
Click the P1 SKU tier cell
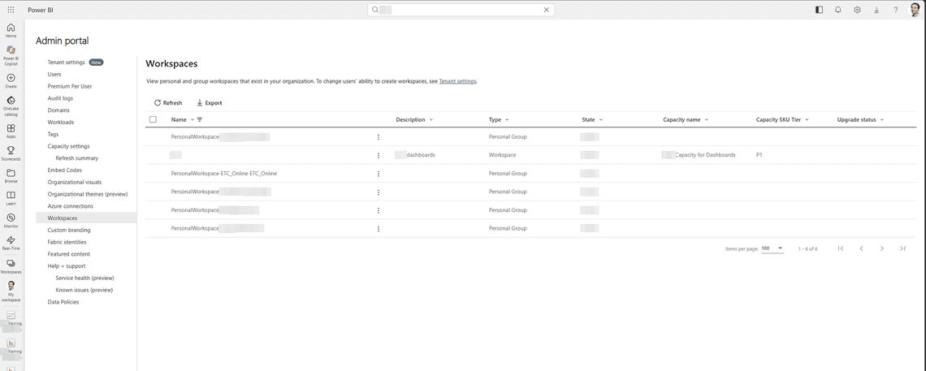tap(759, 155)
